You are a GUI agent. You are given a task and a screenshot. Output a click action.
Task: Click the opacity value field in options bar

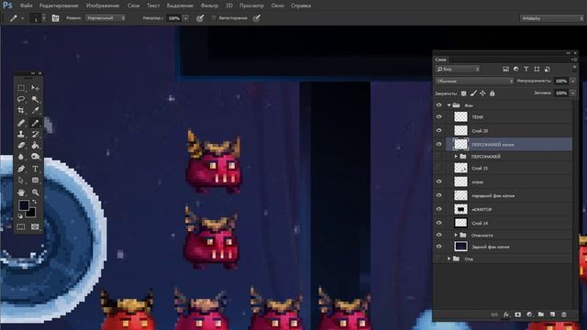(x=174, y=18)
